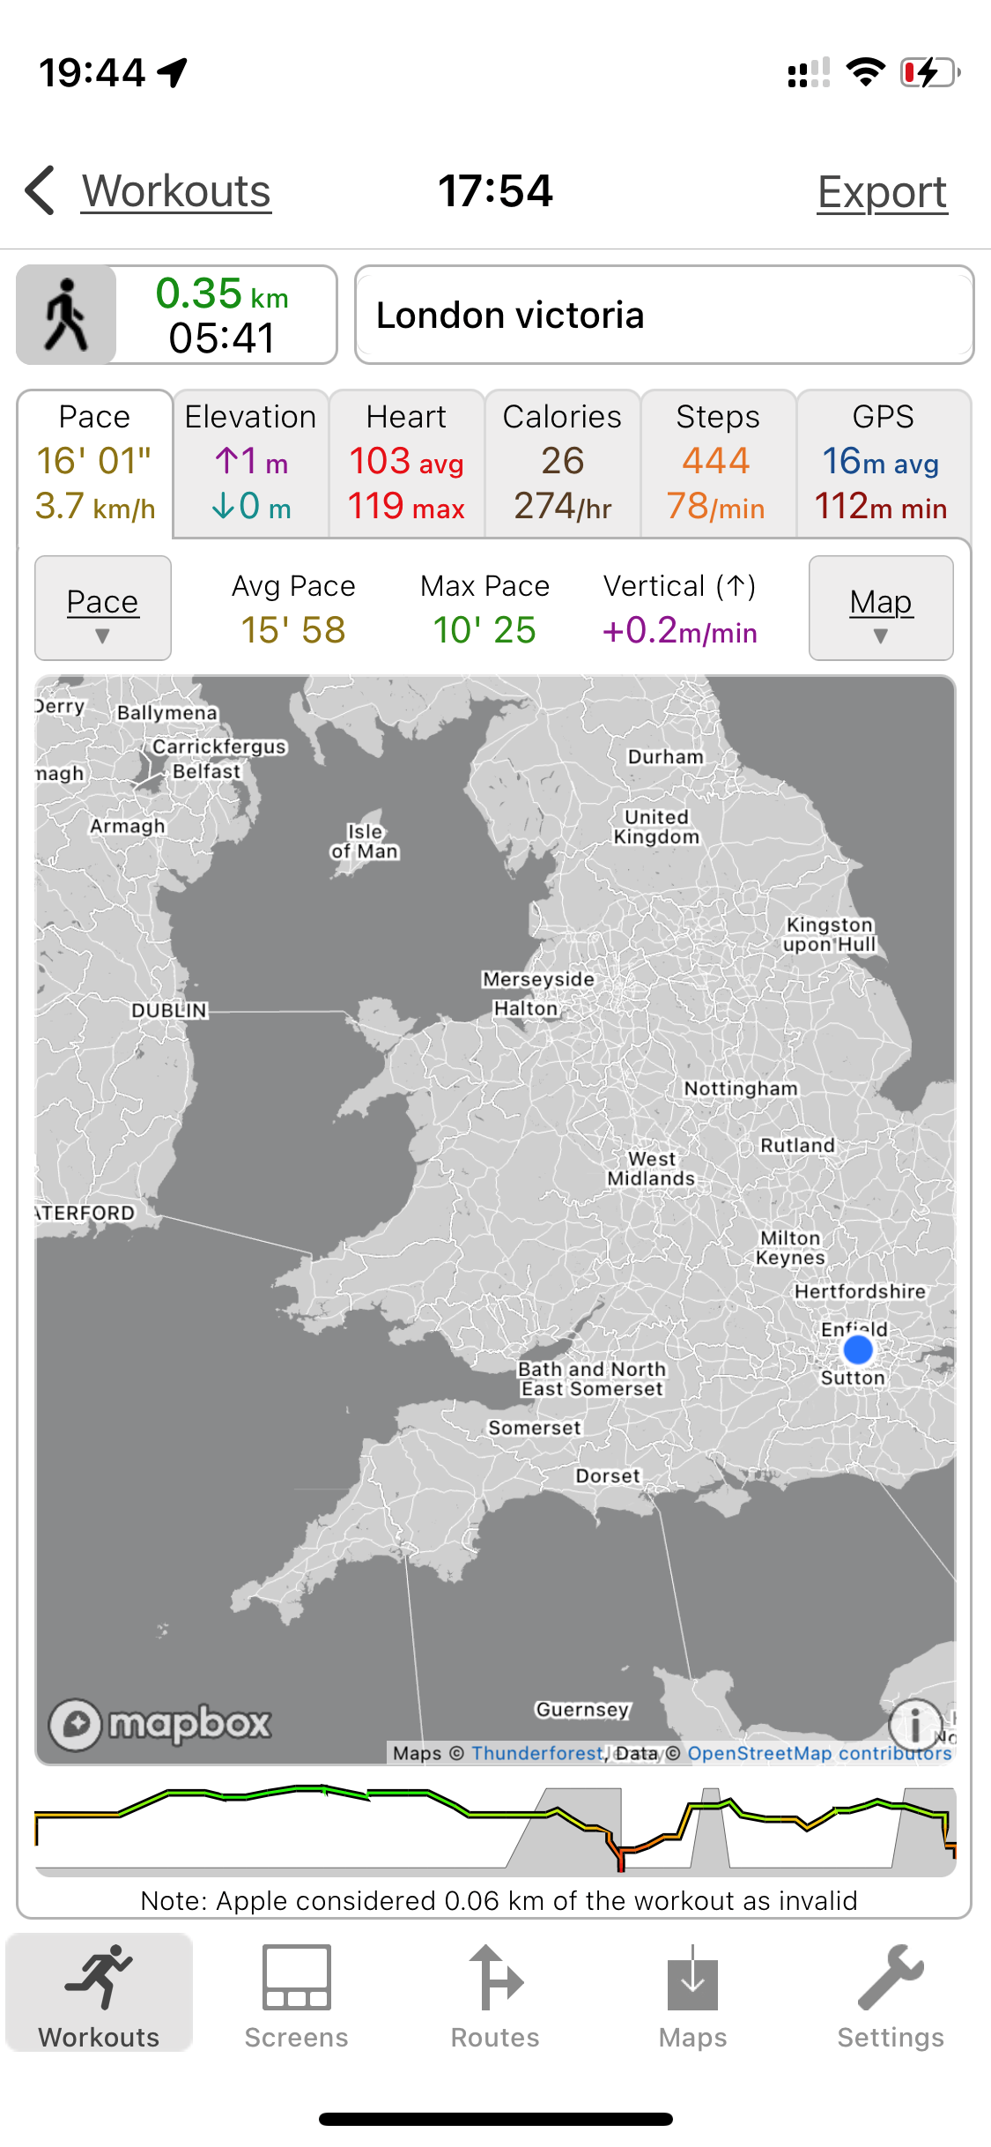Tap the blue location dot on the map
The image size is (991, 2147).
coord(857,1349)
